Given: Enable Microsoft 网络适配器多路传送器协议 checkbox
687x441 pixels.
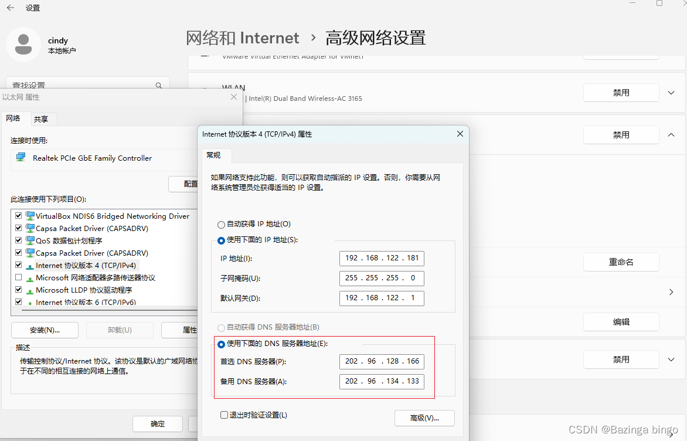Looking at the screenshot, I should tap(19, 277).
